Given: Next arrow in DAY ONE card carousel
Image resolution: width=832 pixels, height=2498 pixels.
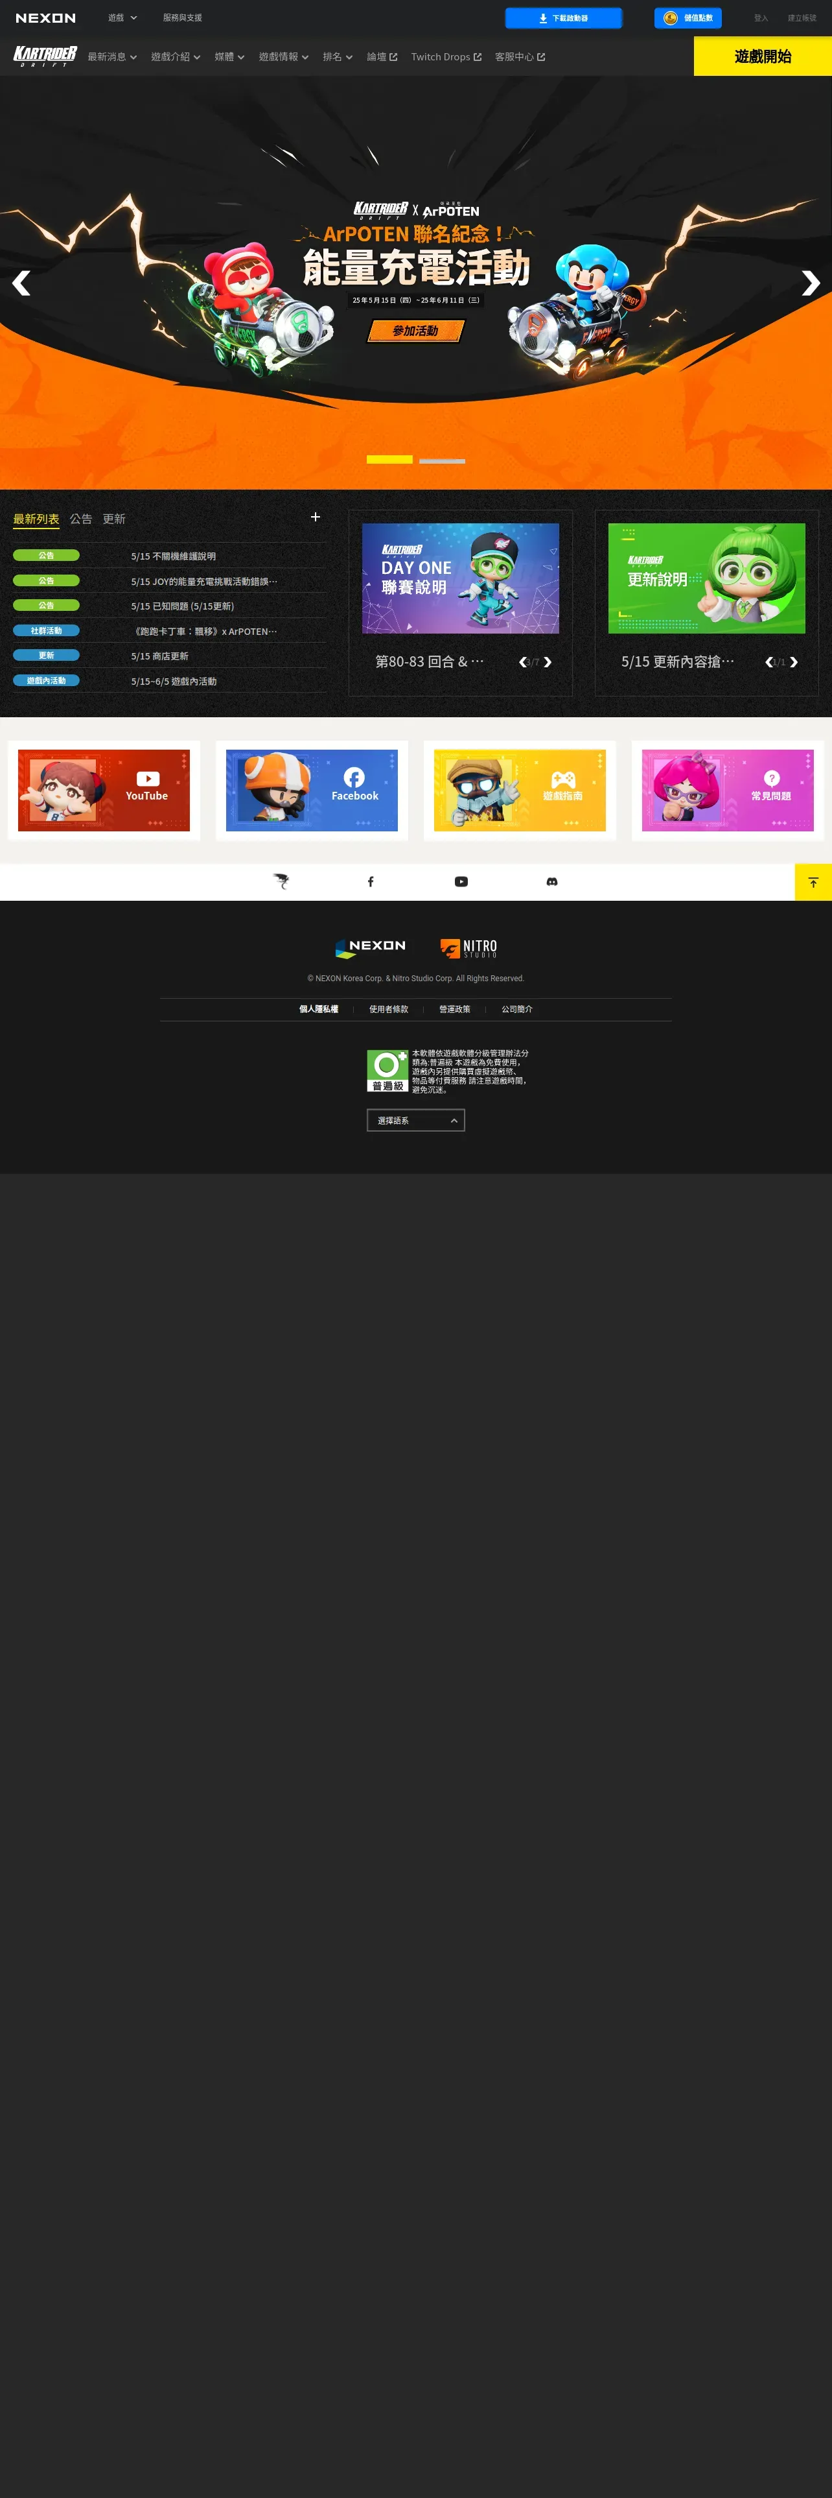Looking at the screenshot, I should [548, 662].
